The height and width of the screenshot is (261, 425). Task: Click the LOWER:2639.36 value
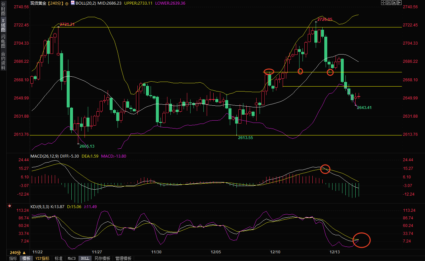click(170, 3)
